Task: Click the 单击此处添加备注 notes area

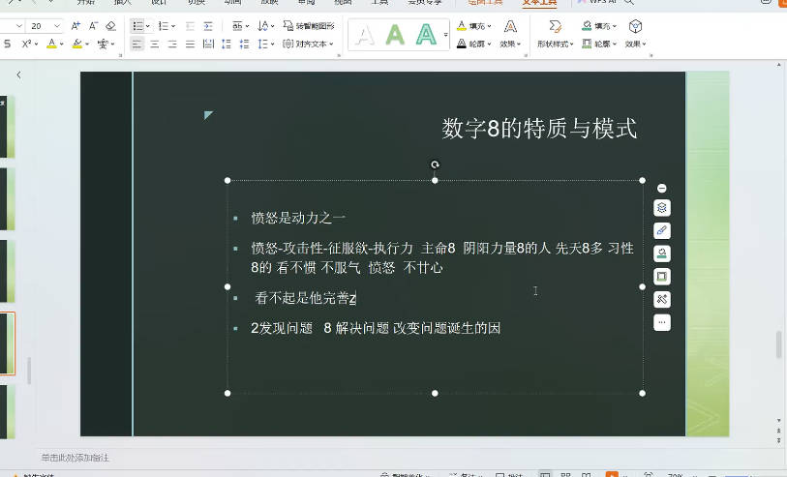Action: [x=76, y=458]
